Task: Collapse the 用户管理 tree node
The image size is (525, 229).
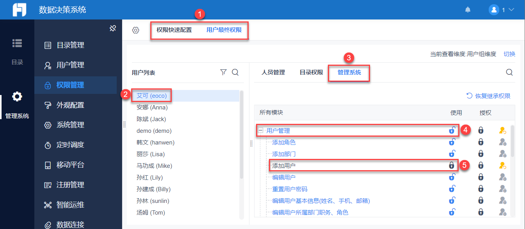Action: tap(260, 130)
